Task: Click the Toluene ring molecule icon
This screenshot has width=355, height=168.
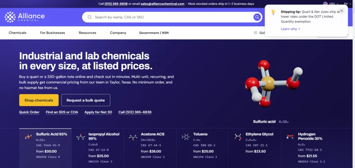Action: [x=186, y=137]
